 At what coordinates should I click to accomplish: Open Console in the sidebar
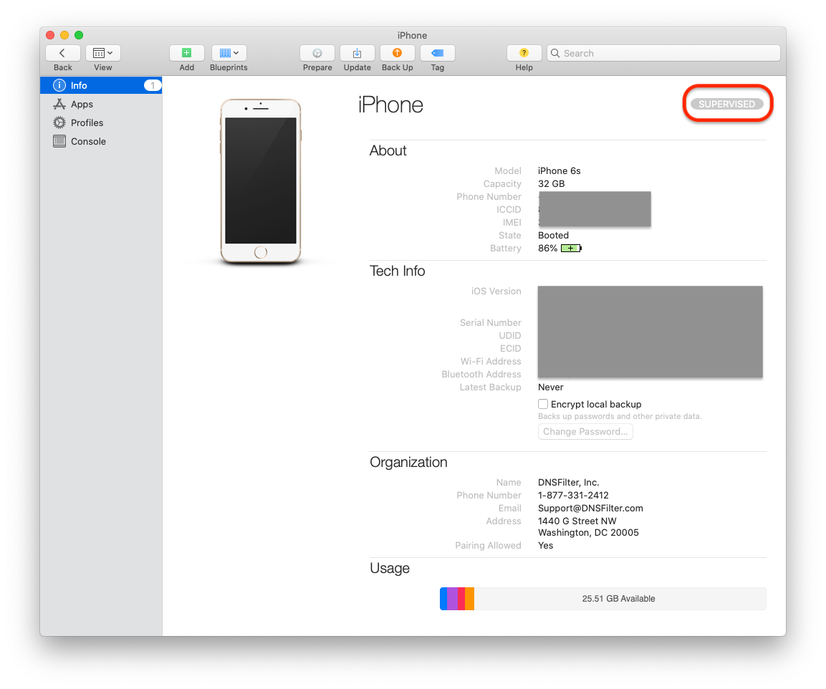coord(101,141)
